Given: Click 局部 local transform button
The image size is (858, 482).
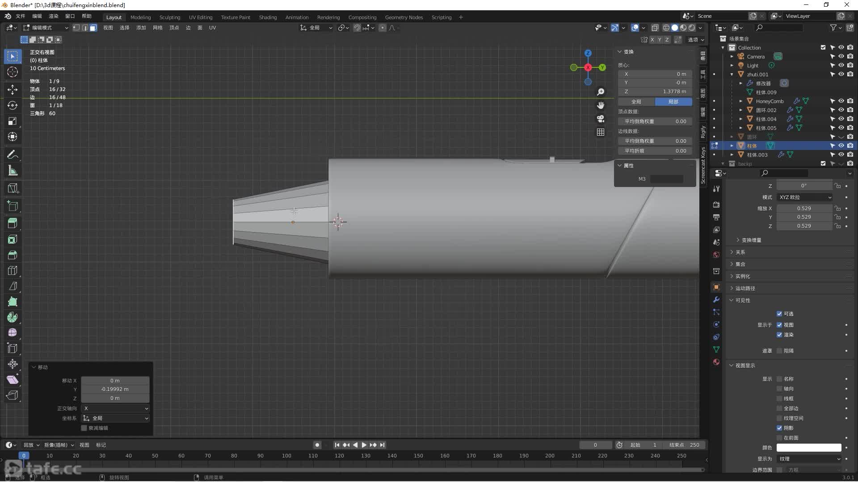Looking at the screenshot, I should point(673,102).
